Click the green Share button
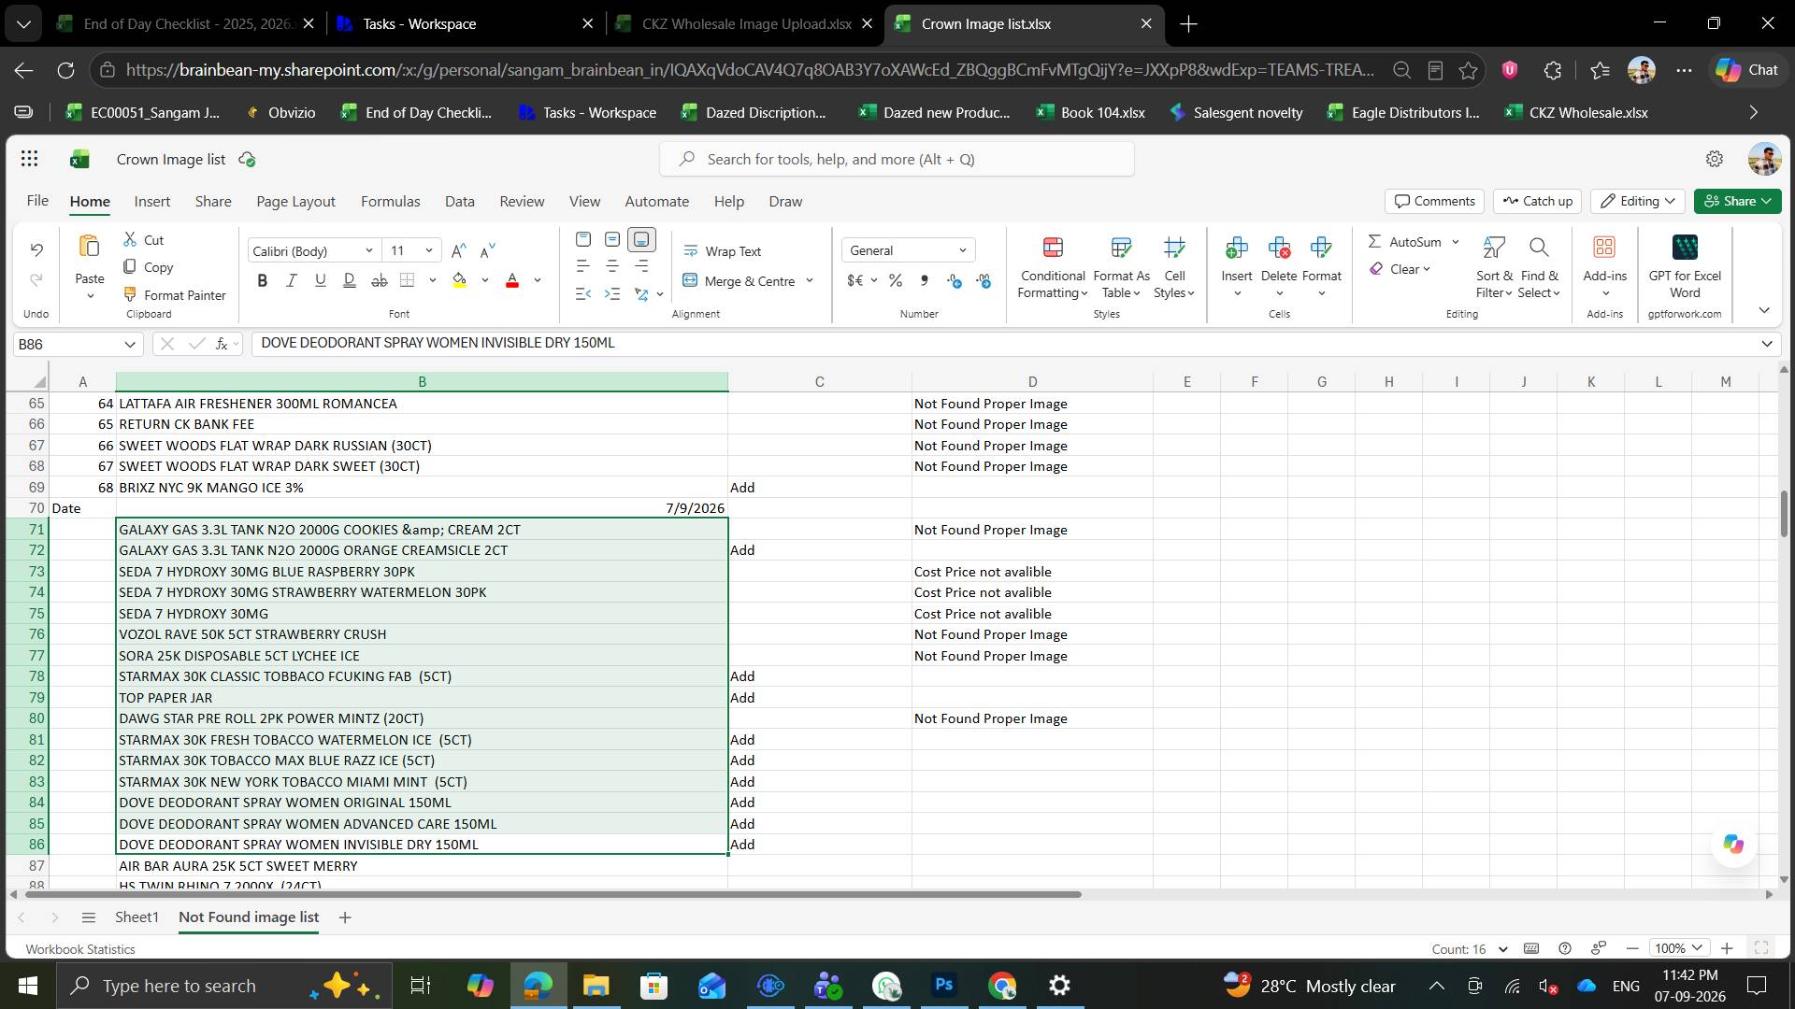1795x1009 pixels. (x=1737, y=201)
